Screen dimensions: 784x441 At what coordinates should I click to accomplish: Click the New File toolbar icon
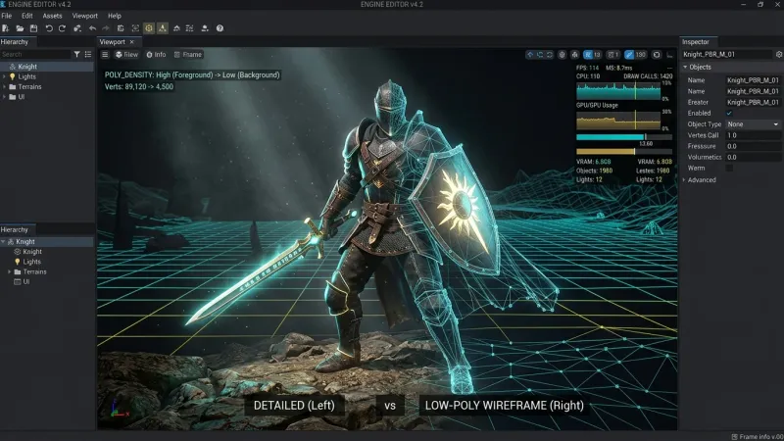click(x=6, y=28)
